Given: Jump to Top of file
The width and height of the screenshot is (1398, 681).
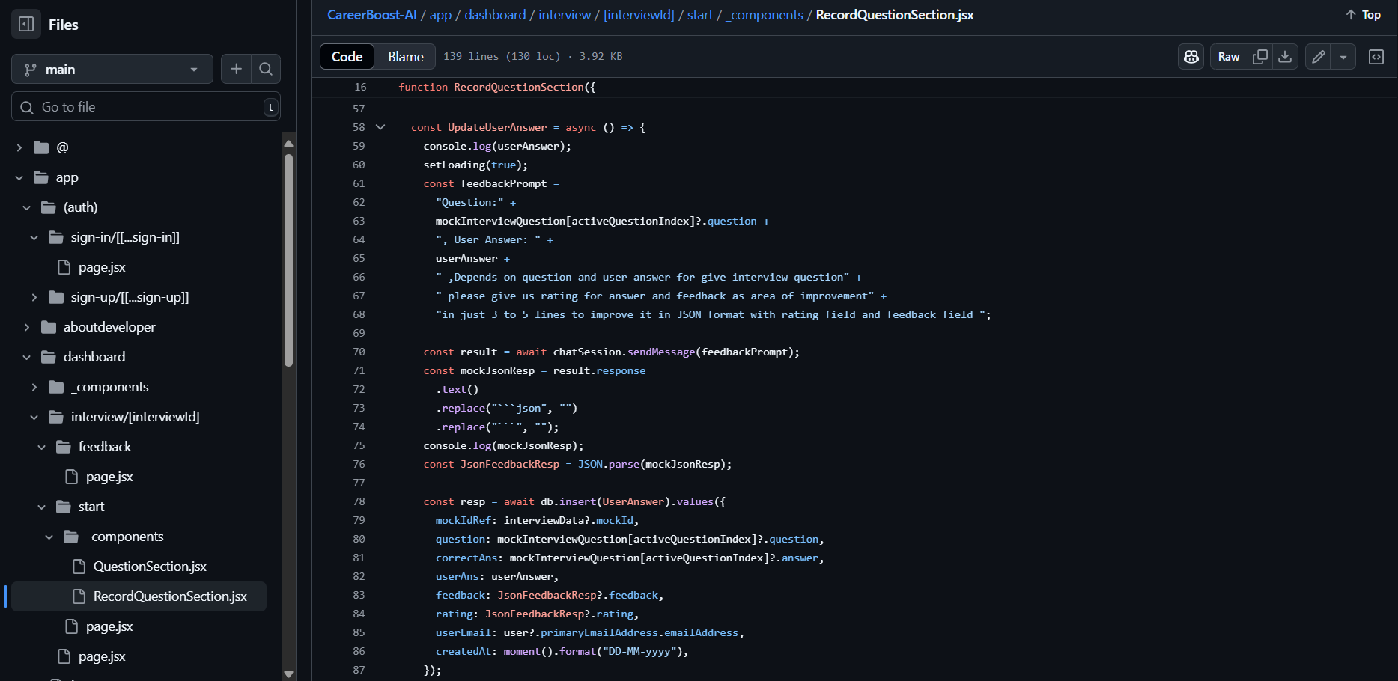Looking at the screenshot, I should [1363, 15].
